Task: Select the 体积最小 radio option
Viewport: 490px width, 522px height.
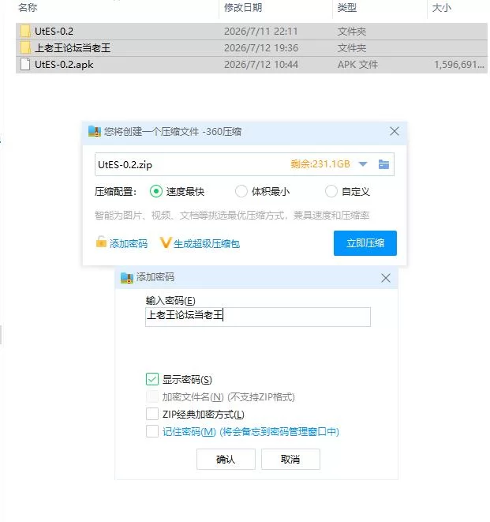Action: 241,191
